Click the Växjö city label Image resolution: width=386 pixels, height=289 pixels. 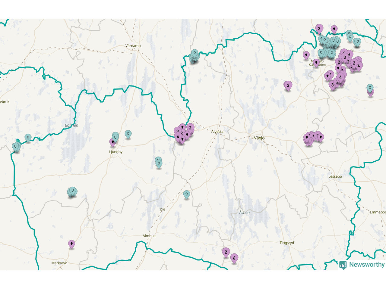(259, 138)
